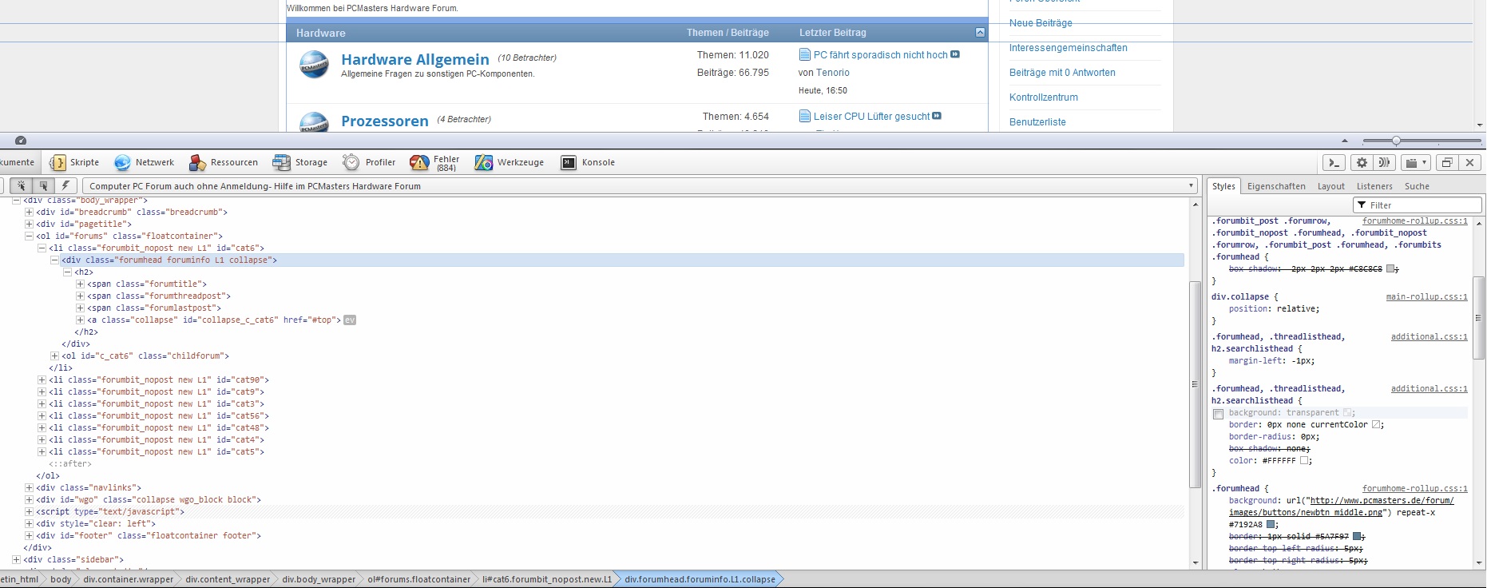This screenshot has width=1487, height=588.
Task: Click the Hardware Allgemein forum link
Action: click(x=414, y=60)
